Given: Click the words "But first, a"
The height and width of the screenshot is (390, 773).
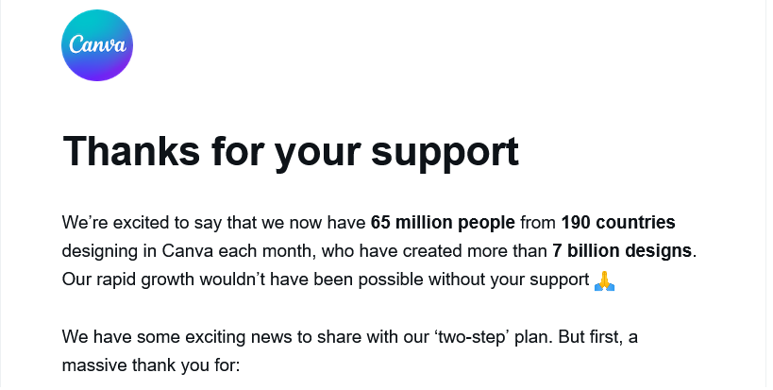Looking at the screenshot, I should click(598, 338).
